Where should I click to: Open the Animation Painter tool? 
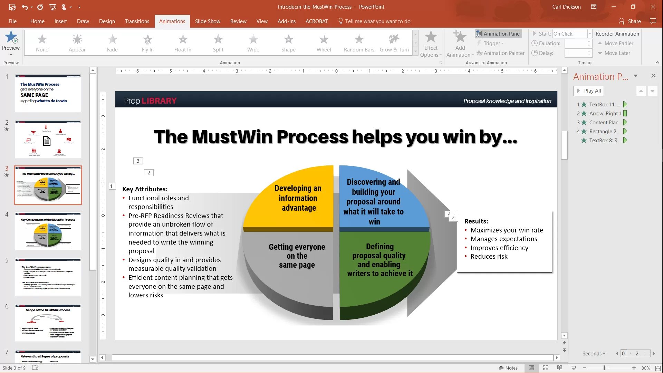pos(500,53)
